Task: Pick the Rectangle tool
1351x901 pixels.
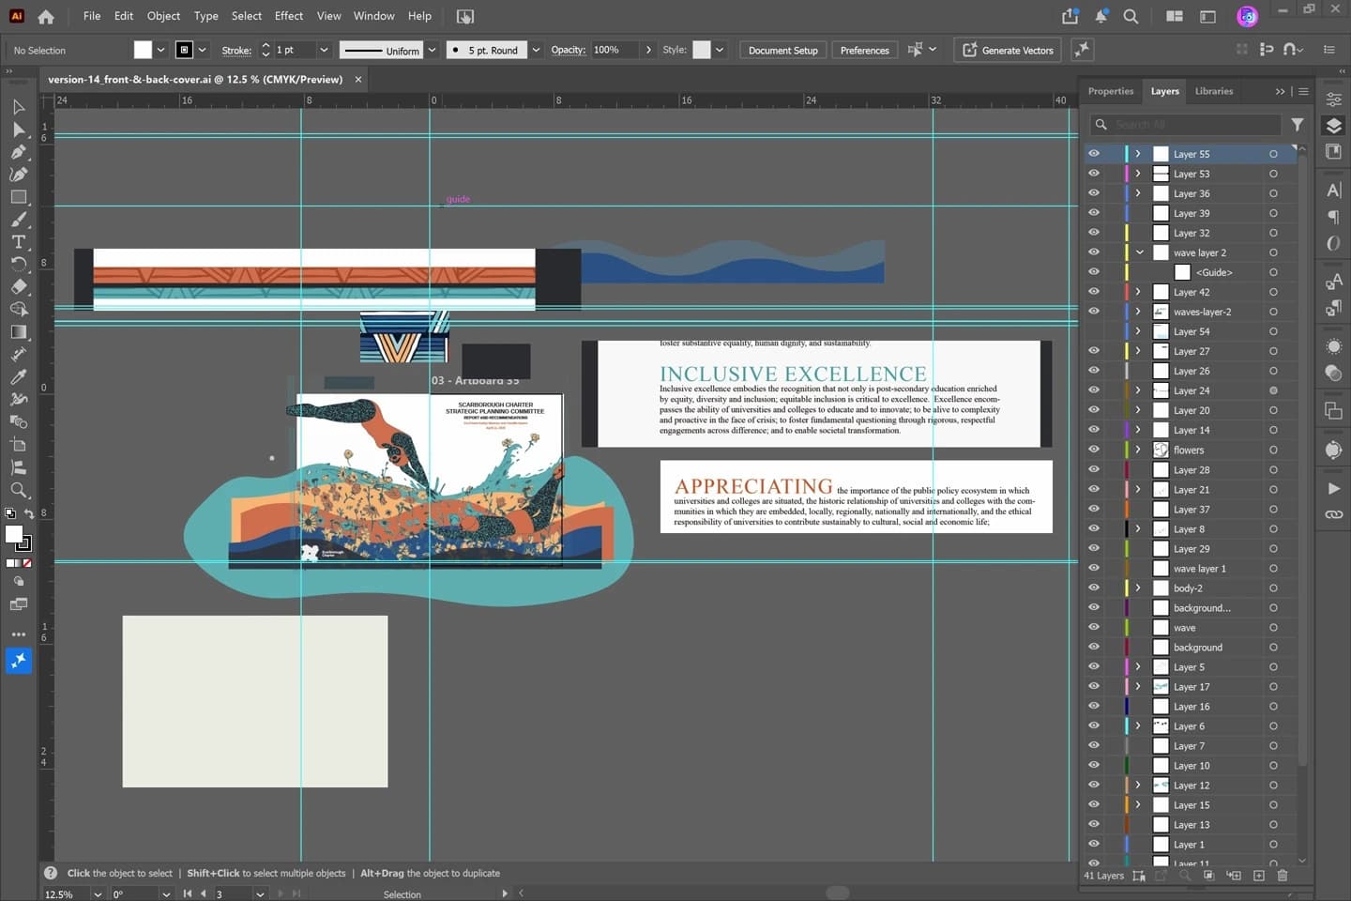Action: pos(19,197)
